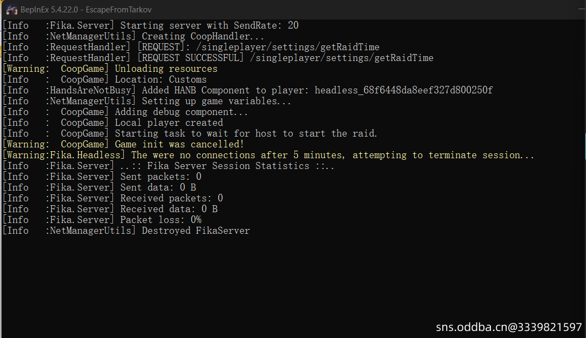Click the 'Location: Customs' log line

point(160,79)
